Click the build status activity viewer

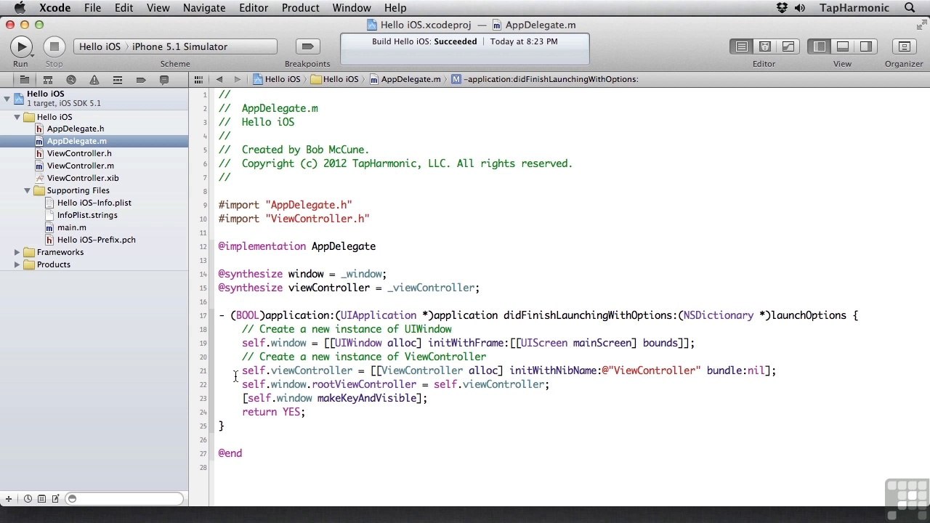point(465,48)
